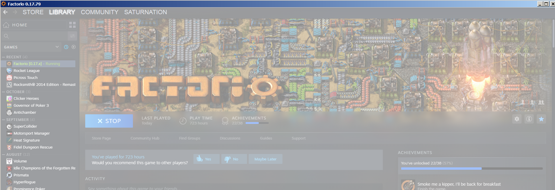
Task: Open advanced filter settings icon
Action: [72, 36]
